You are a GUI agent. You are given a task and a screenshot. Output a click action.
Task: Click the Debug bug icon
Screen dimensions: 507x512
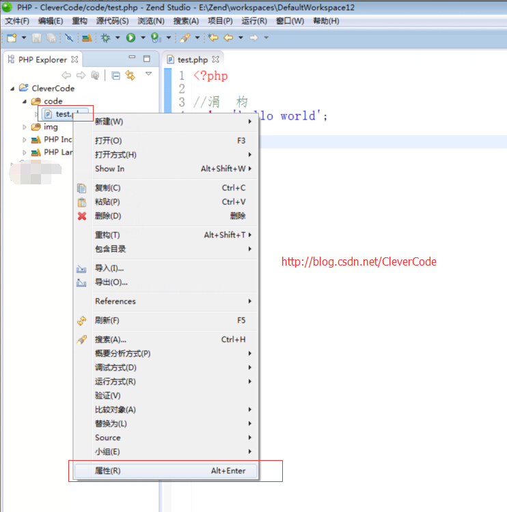point(106,38)
